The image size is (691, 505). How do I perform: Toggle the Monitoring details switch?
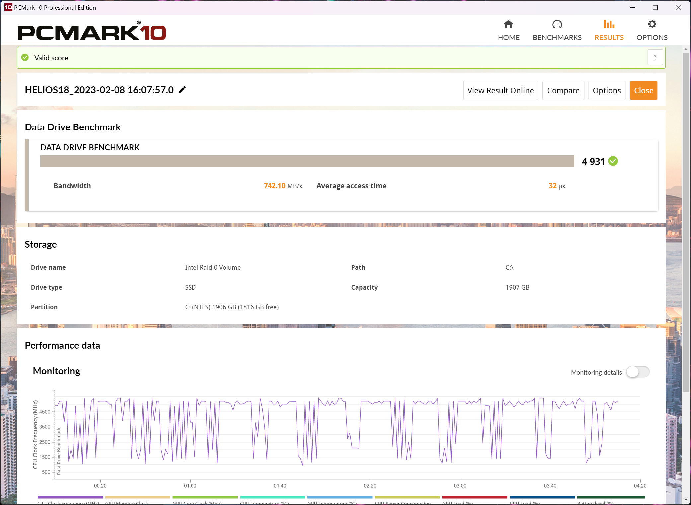[637, 372]
